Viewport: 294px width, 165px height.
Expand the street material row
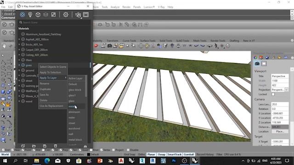pyautogui.click(x=19, y=81)
